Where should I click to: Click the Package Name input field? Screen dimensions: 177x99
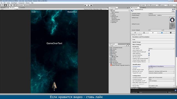(161, 66)
